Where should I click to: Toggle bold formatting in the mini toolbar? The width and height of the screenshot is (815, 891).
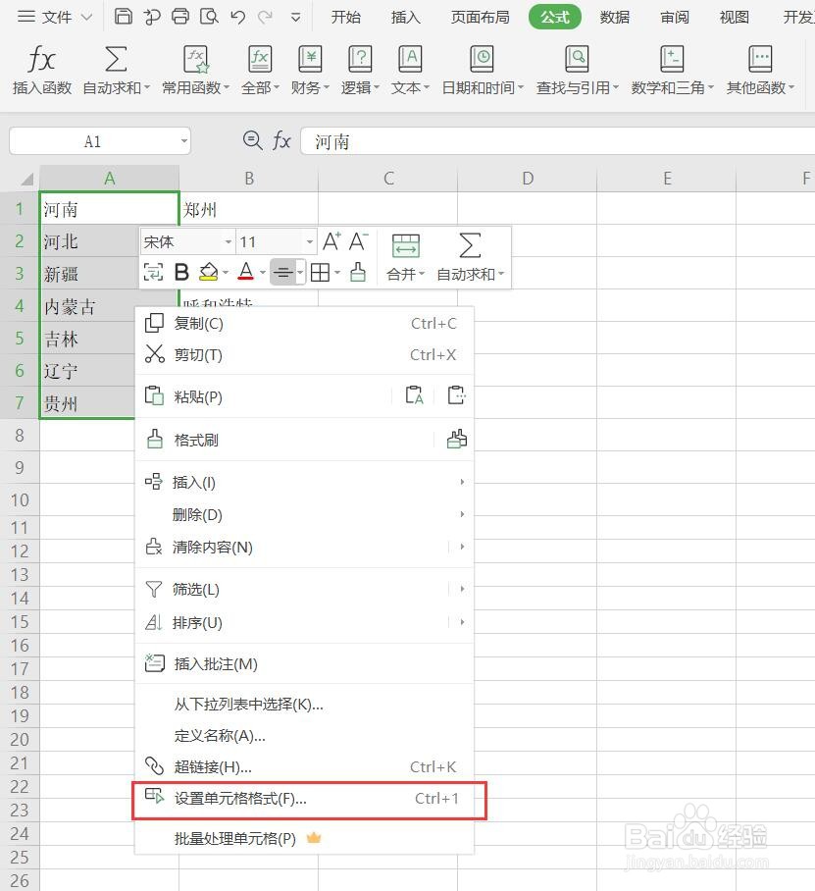(x=181, y=272)
